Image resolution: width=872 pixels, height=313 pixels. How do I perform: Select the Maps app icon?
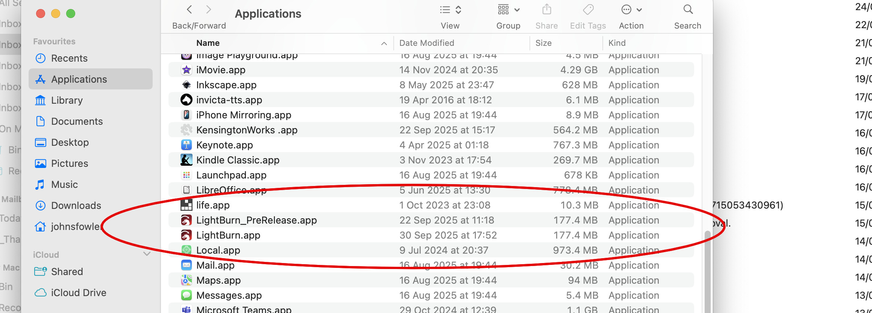(186, 280)
